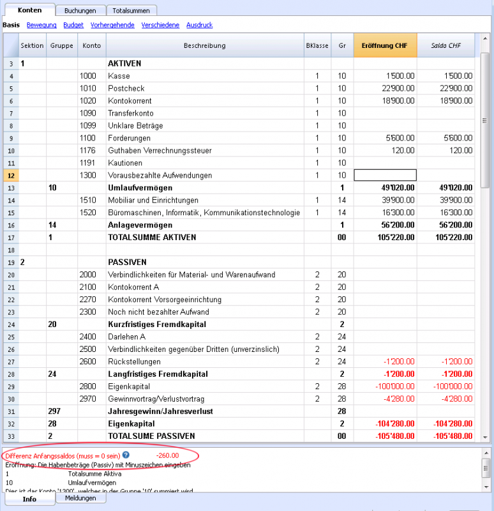Select row header number 17
The image size is (494, 511).
pos(11,238)
